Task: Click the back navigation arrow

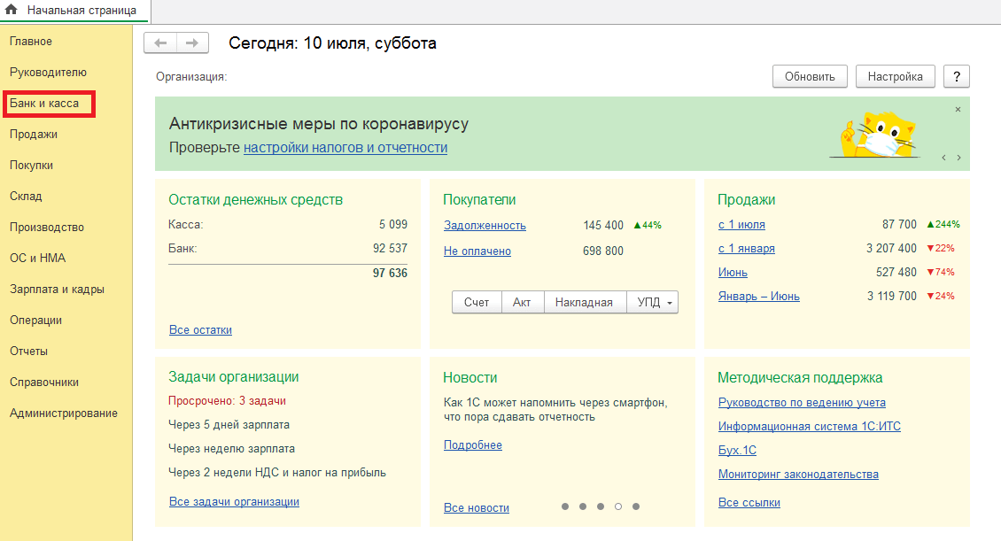Action: [160, 43]
